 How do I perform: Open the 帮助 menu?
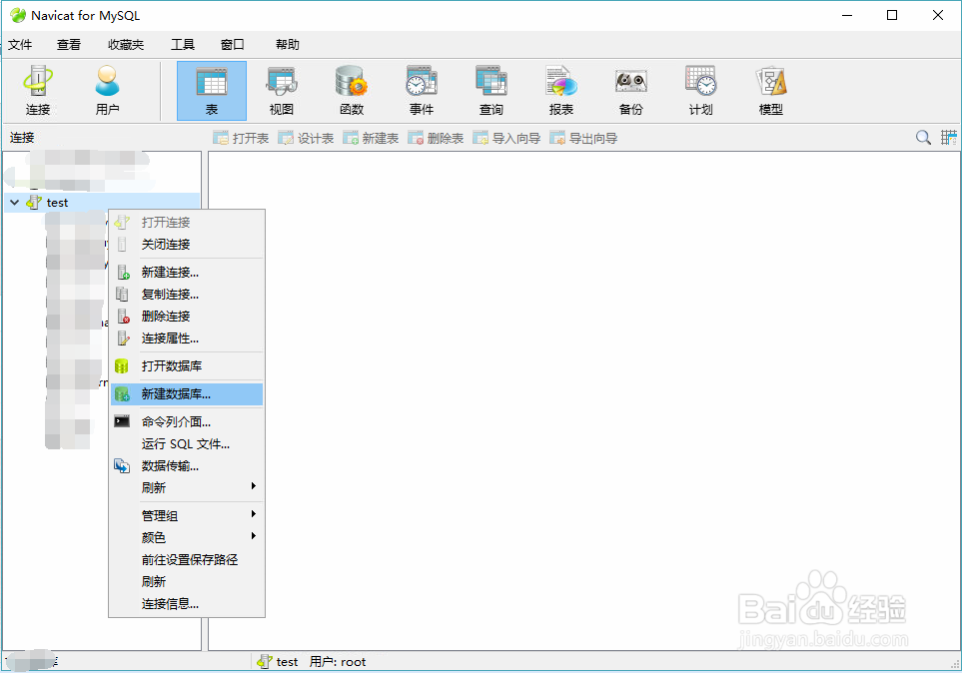[x=287, y=45]
